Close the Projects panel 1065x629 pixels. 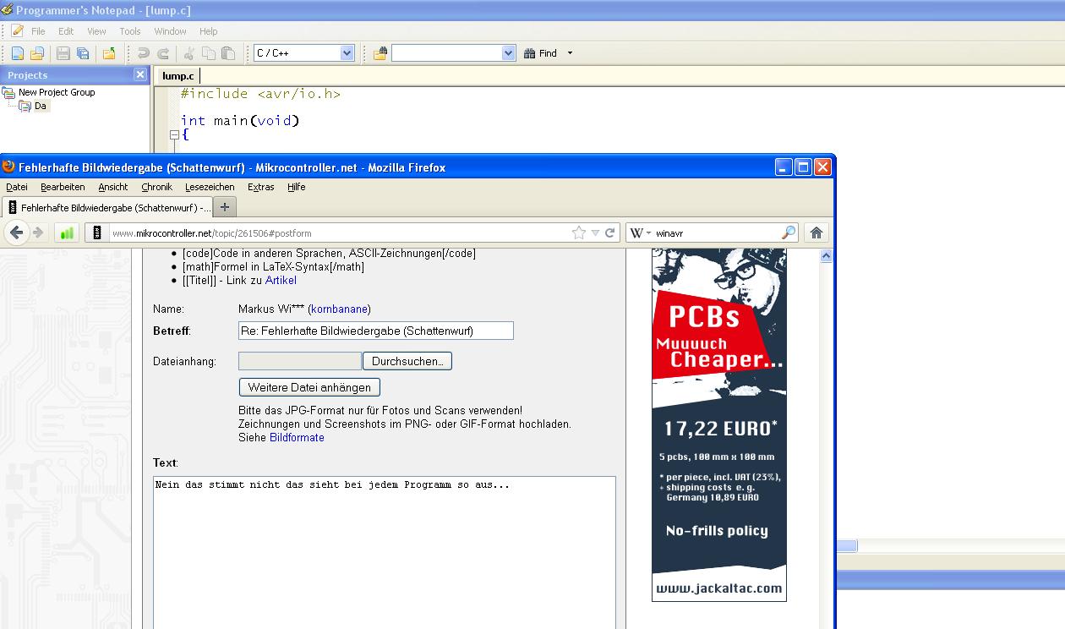pos(140,74)
